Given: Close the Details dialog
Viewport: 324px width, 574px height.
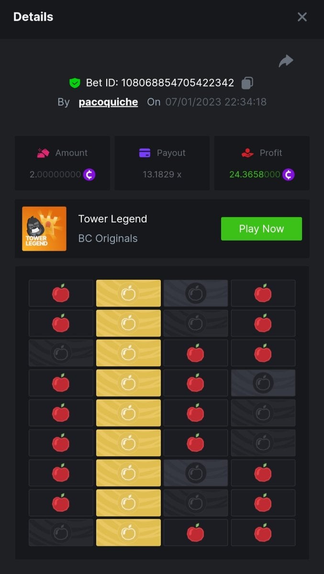Looking at the screenshot, I should coord(302,17).
